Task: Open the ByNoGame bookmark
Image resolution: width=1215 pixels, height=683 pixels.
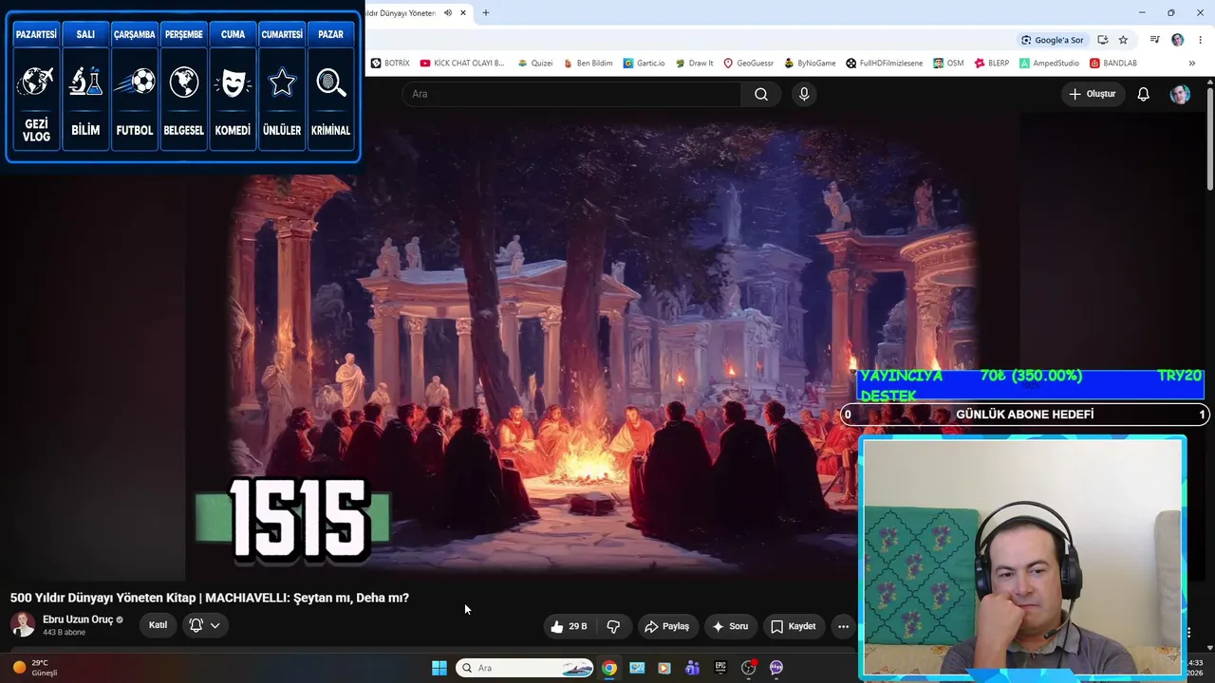Action: [810, 64]
